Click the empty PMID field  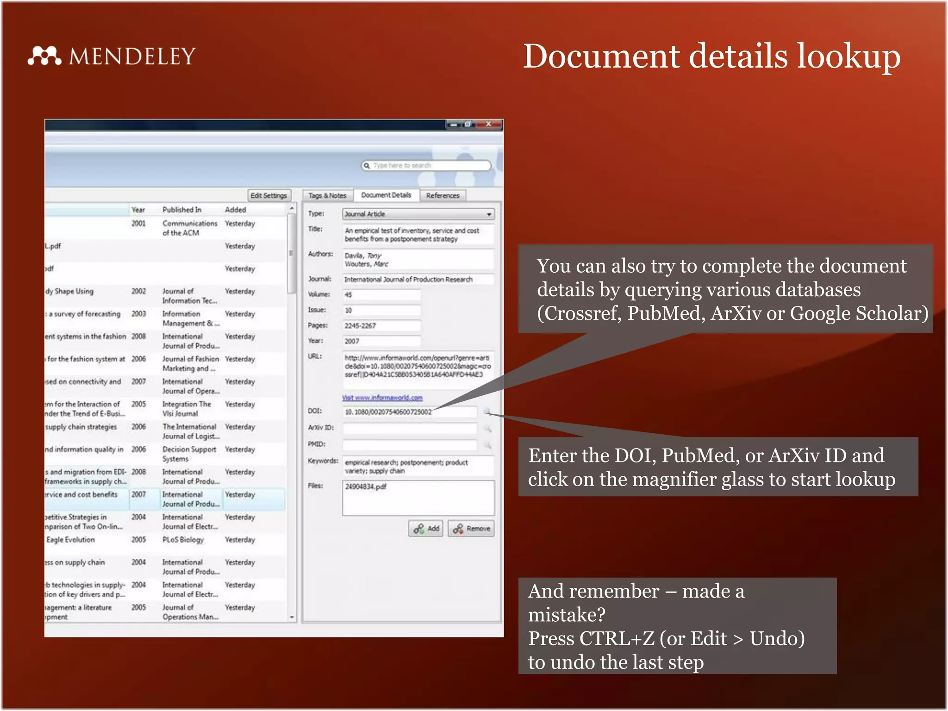tap(410, 445)
